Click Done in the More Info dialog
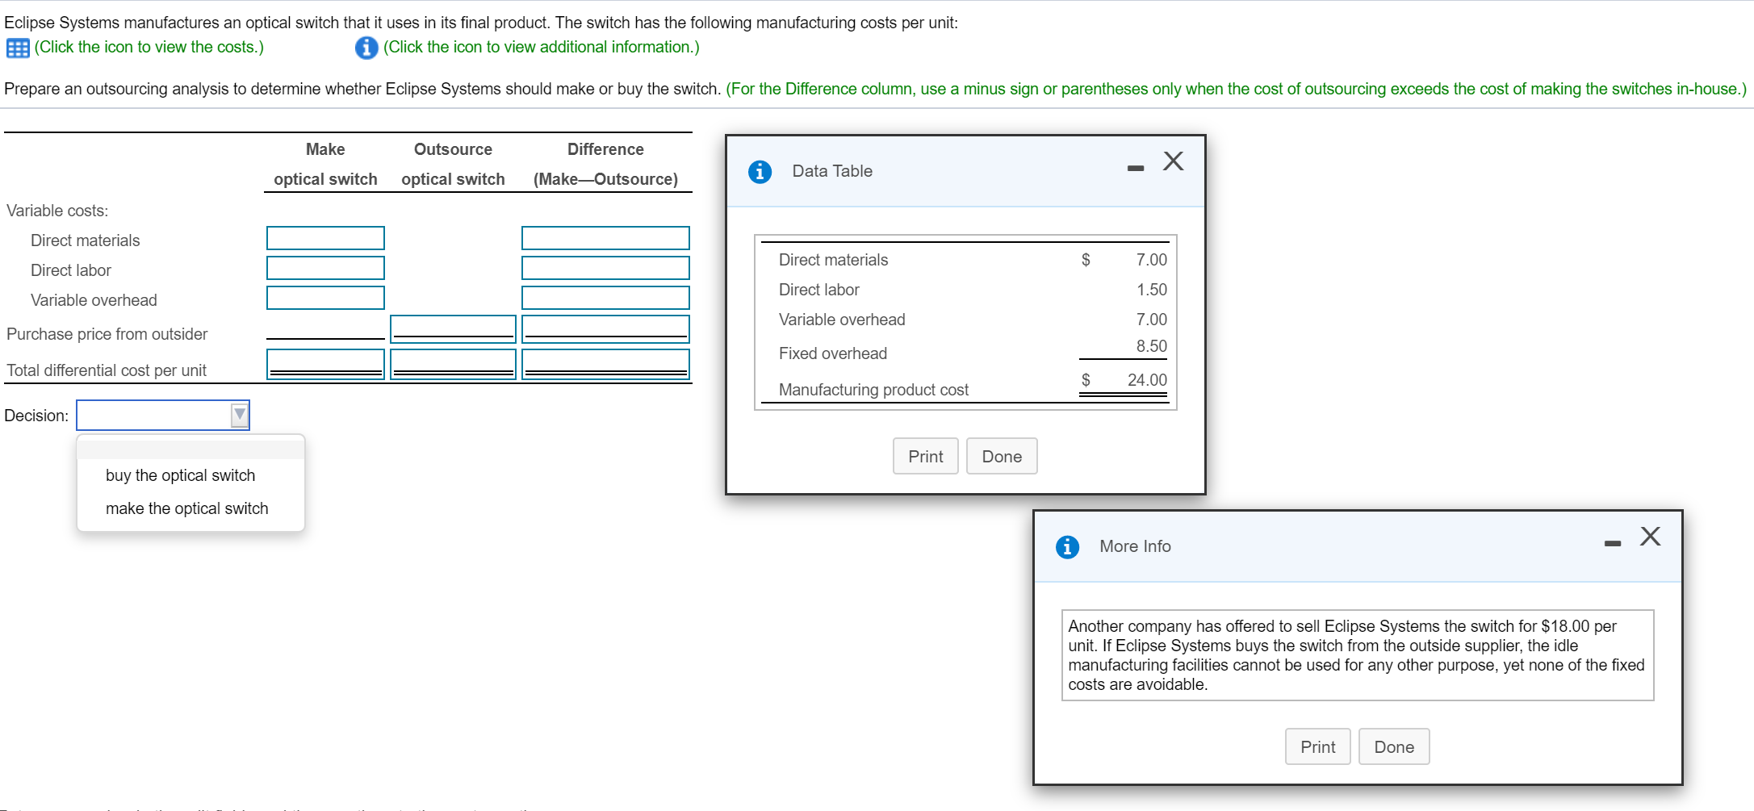This screenshot has height=811, width=1754. (1394, 747)
